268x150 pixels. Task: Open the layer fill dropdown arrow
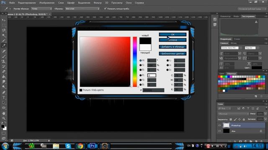[x=265, y=120]
